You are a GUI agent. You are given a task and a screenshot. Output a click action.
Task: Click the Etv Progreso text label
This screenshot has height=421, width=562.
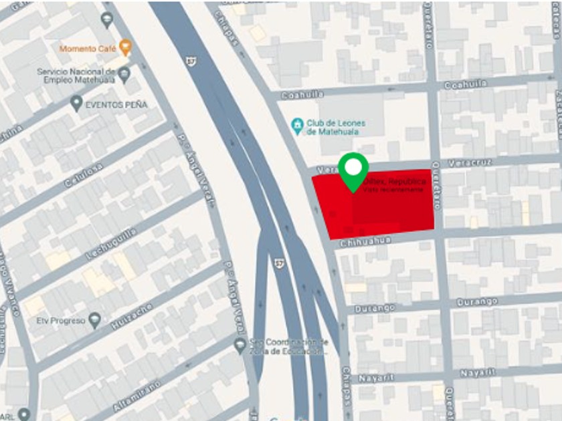[61, 320]
